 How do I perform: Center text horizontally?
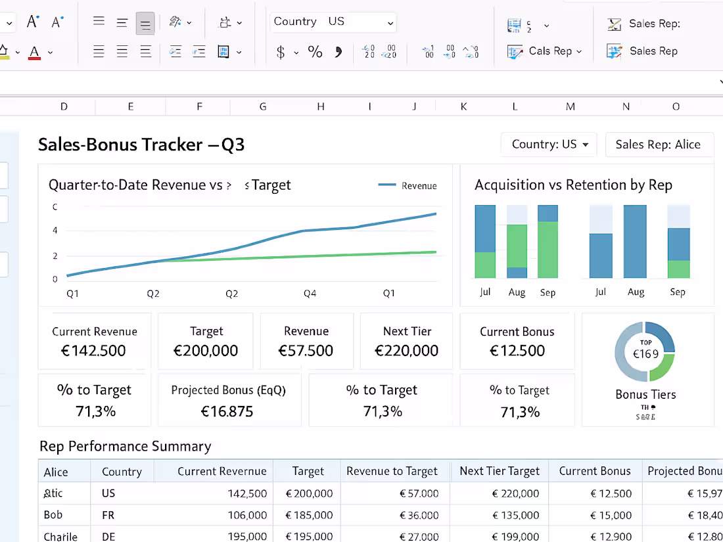(122, 51)
